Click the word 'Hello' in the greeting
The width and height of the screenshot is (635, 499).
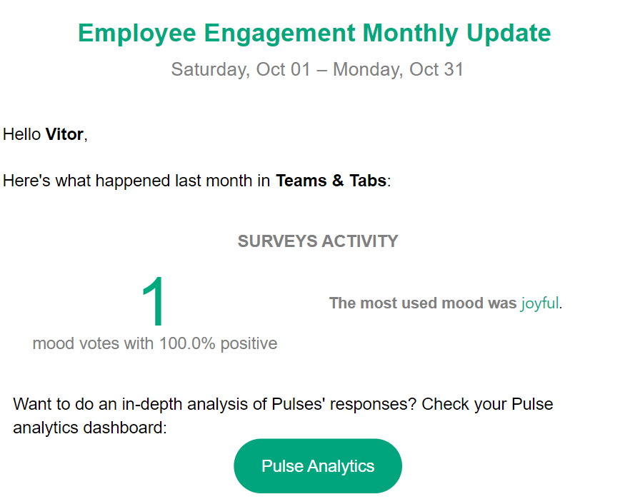coord(22,134)
